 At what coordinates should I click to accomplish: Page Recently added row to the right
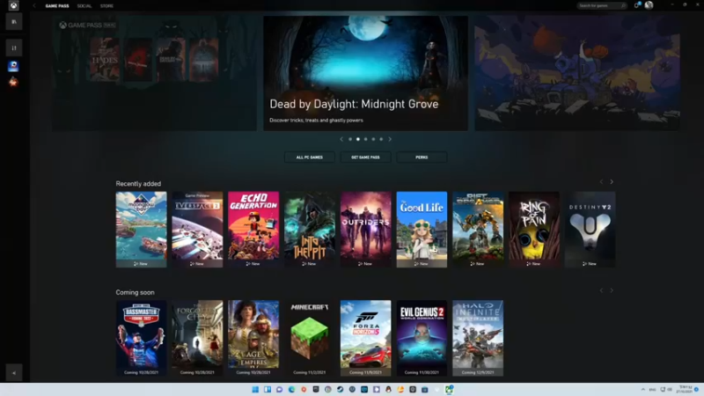pyautogui.click(x=612, y=182)
